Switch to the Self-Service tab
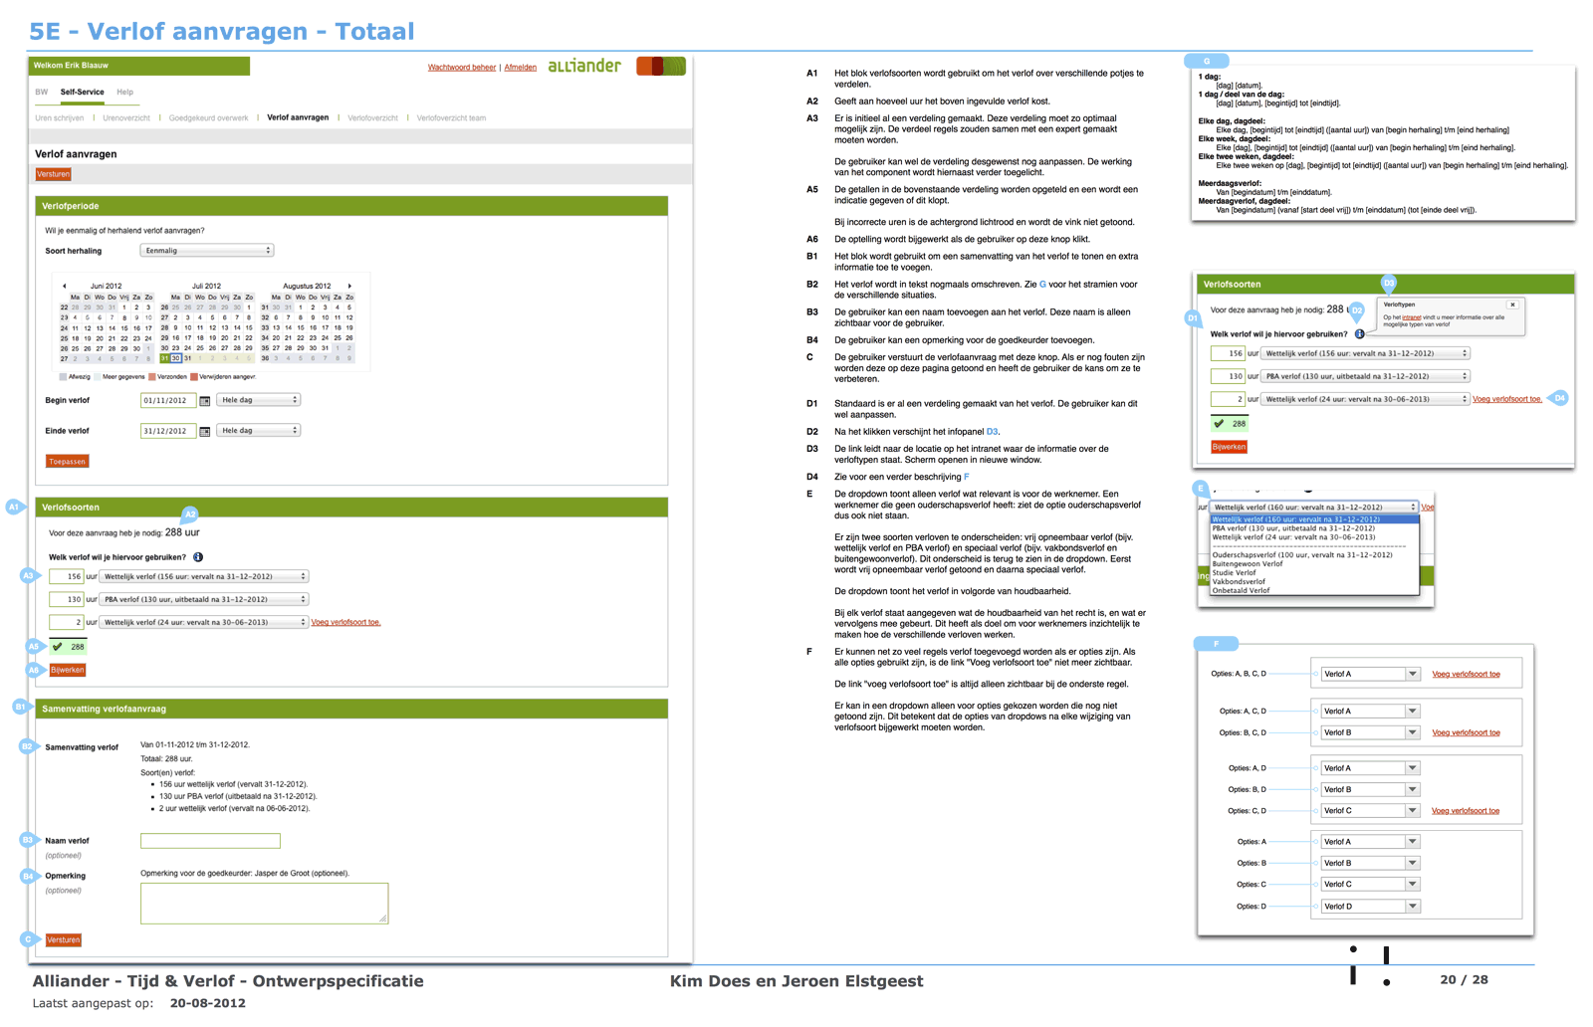This screenshot has height=1027, width=1593. (82, 93)
